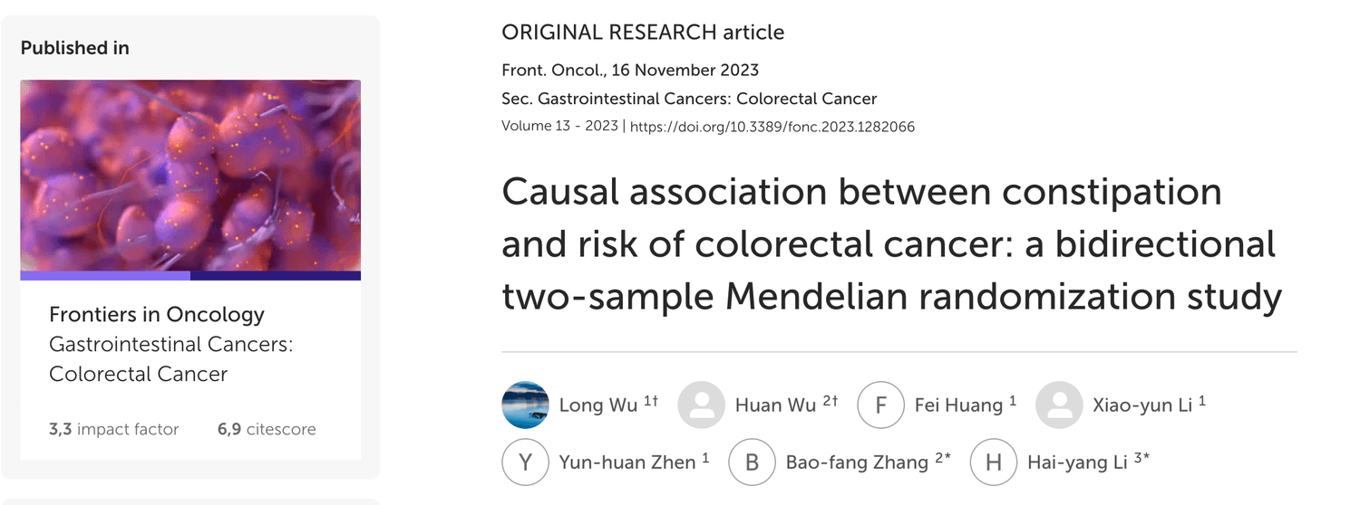This screenshot has height=505, width=1360.
Task: Open author Fei Huang's name link
Action: 958,405
